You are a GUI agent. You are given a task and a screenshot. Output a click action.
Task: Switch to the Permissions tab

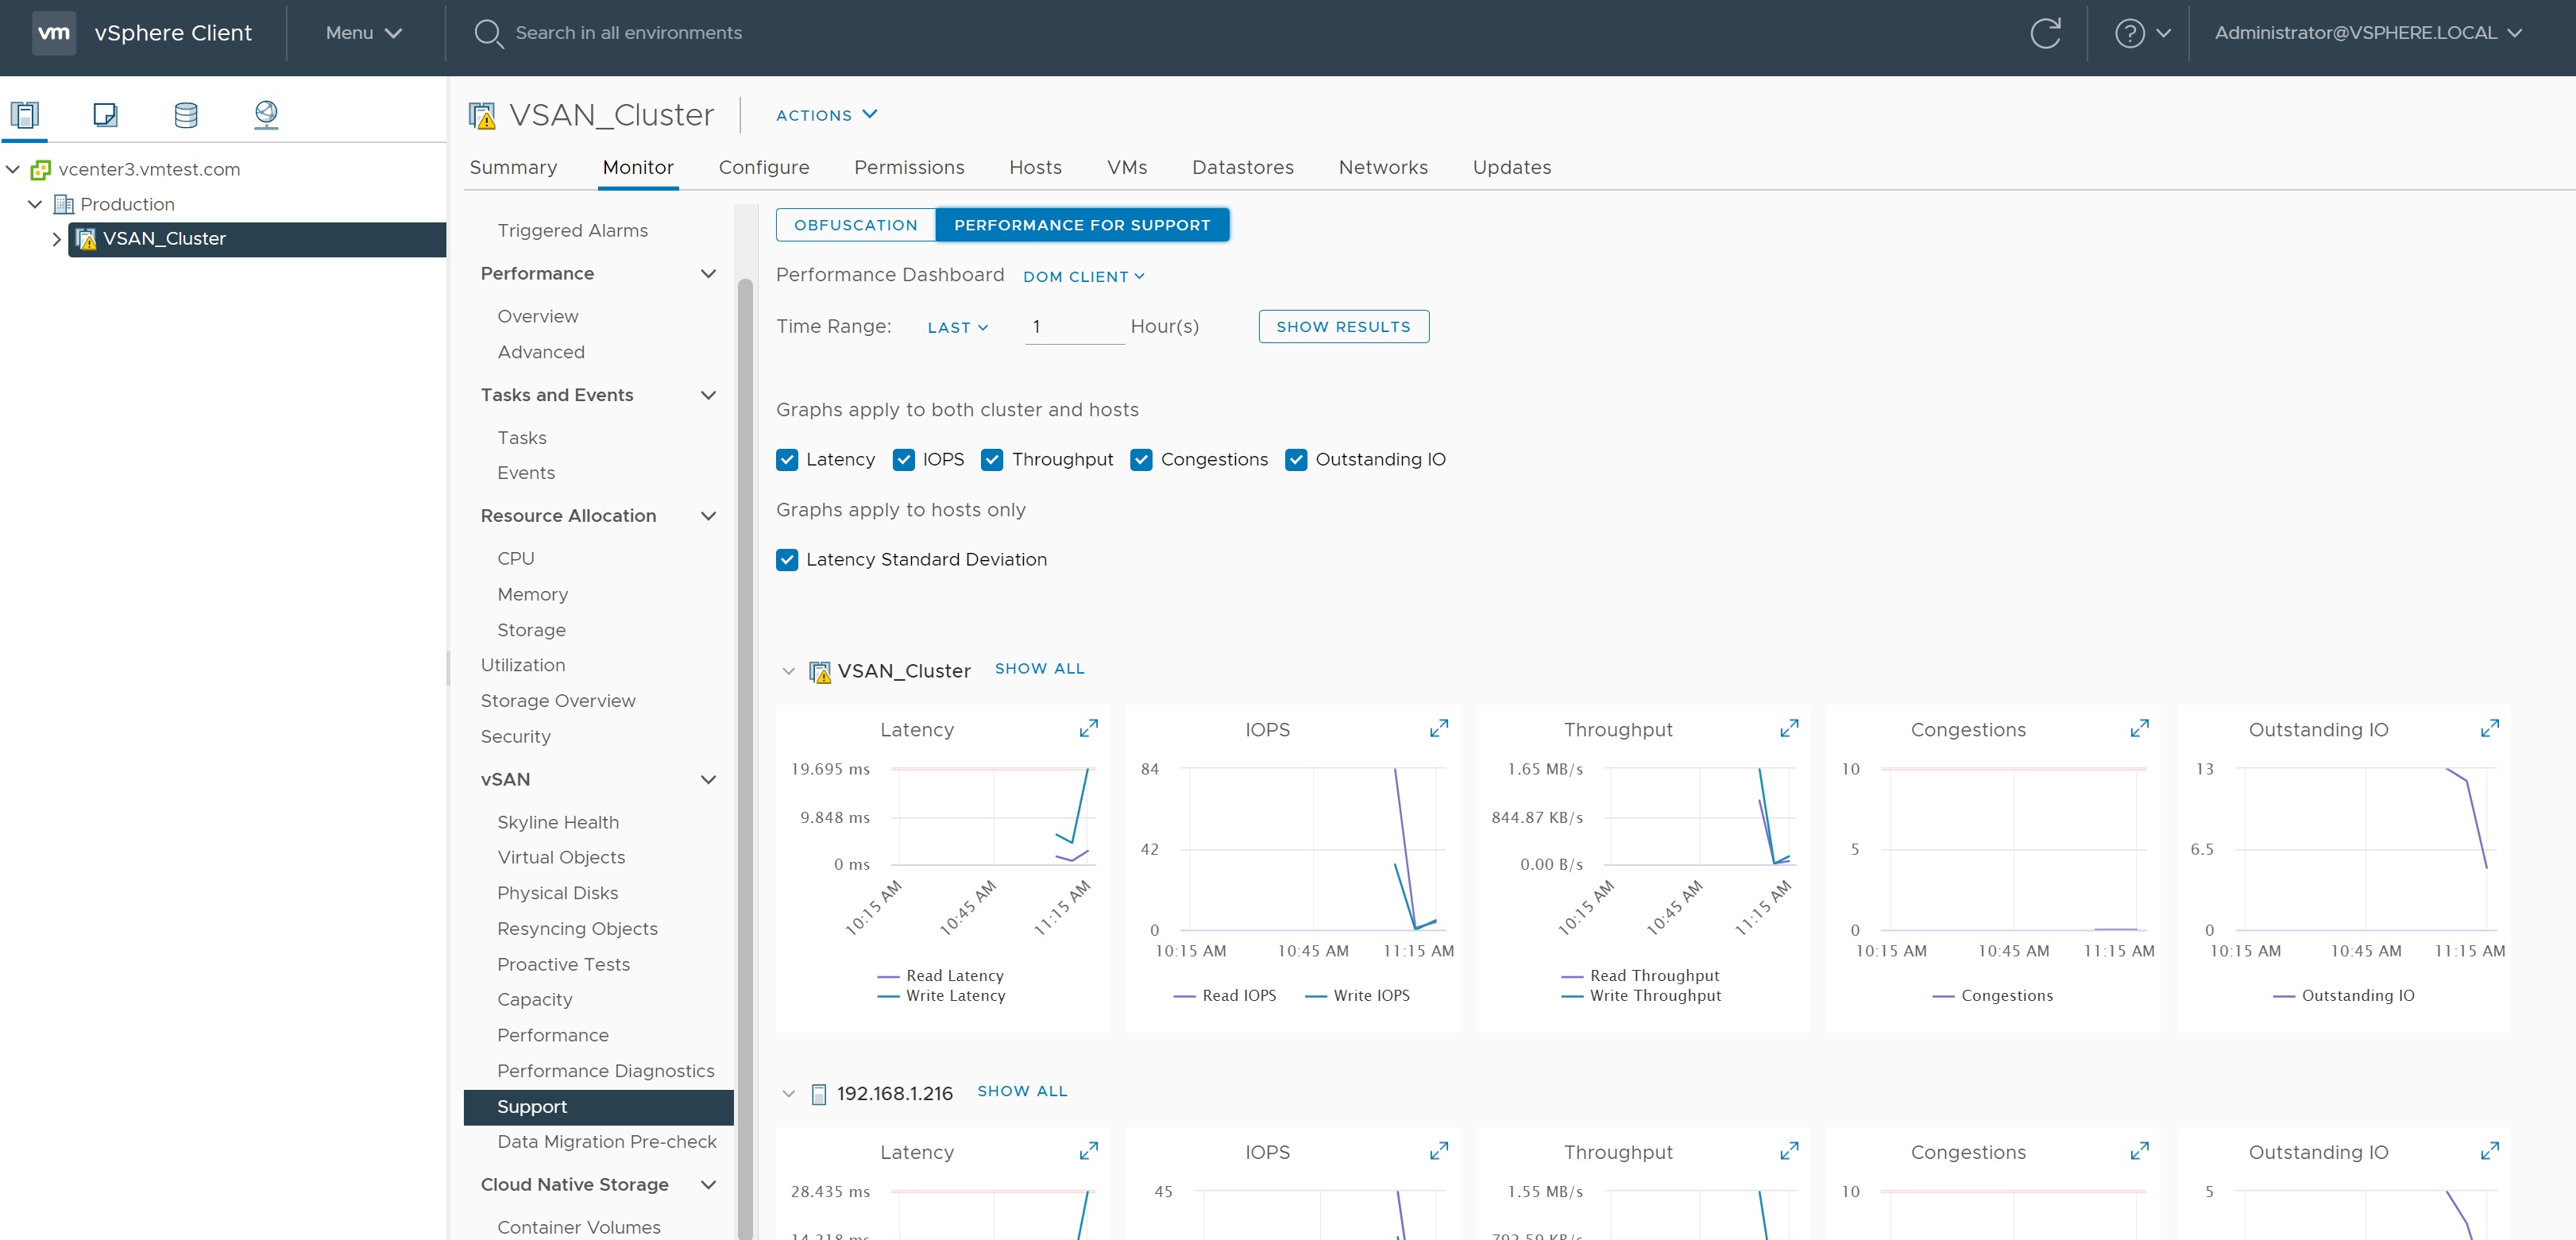coord(909,167)
